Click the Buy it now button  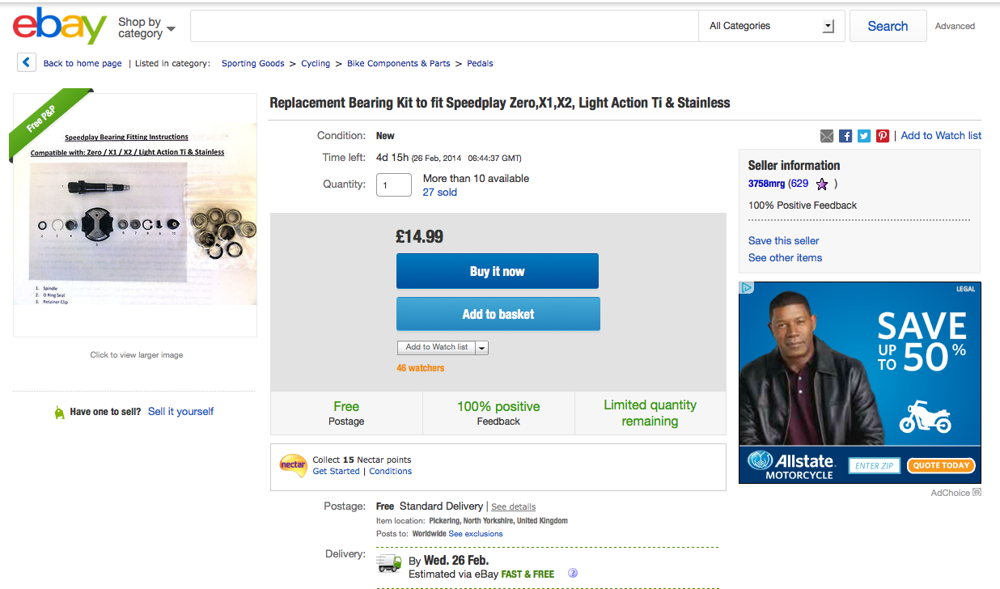pyautogui.click(x=498, y=271)
